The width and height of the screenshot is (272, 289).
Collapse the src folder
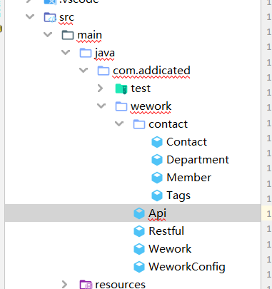[x=30, y=17]
